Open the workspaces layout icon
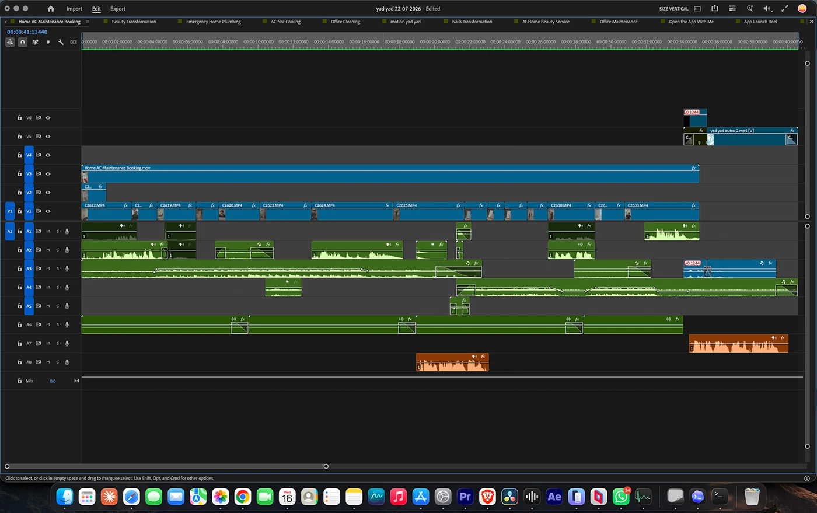 [x=697, y=9]
